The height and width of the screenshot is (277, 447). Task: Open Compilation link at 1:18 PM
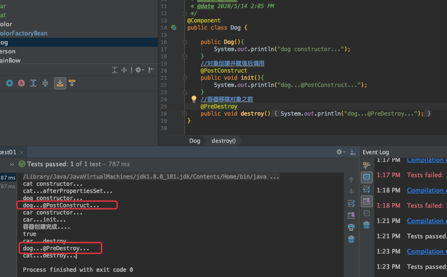coord(427,190)
